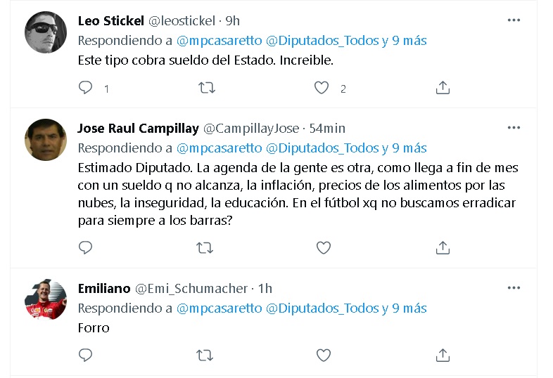Reply to Jose Raul Campillay's tweet
The height and width of the screenshot is (378, 553).
(86, 247)
